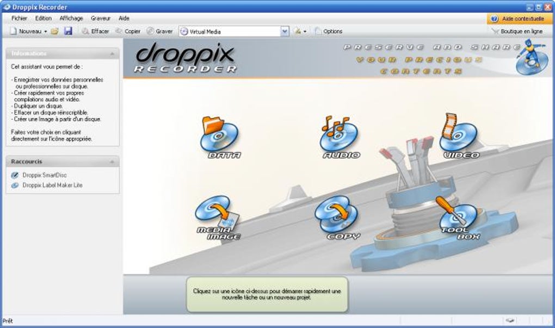Click the save floppy disk icon
This screenshot has height=328, width=555.
tap(68, 31)
